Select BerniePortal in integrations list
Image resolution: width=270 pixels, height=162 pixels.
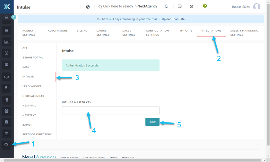click(x=33, y=58)
